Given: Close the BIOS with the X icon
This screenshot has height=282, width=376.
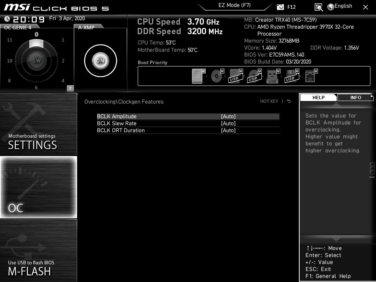Looking at the screenshot, I should coord(365,7).
